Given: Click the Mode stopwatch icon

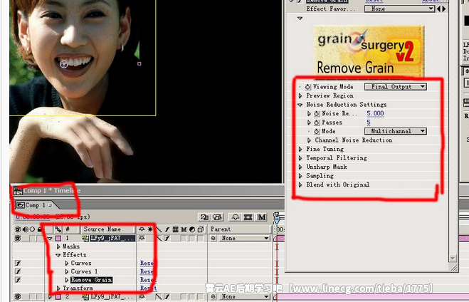Looking at the screenshot, I should pos(317,131).
